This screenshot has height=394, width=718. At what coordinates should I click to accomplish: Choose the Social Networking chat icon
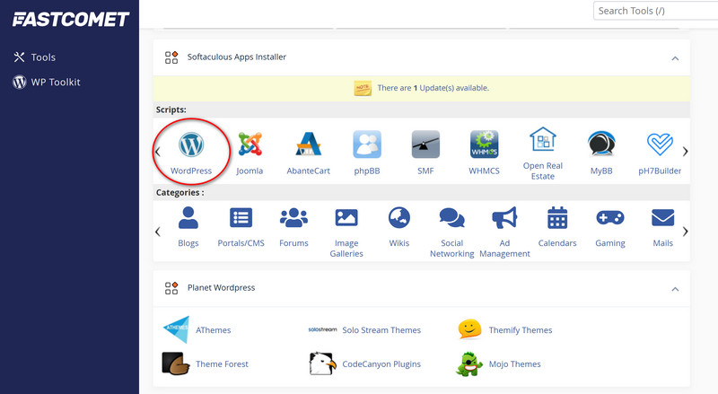tap(452, 217)
